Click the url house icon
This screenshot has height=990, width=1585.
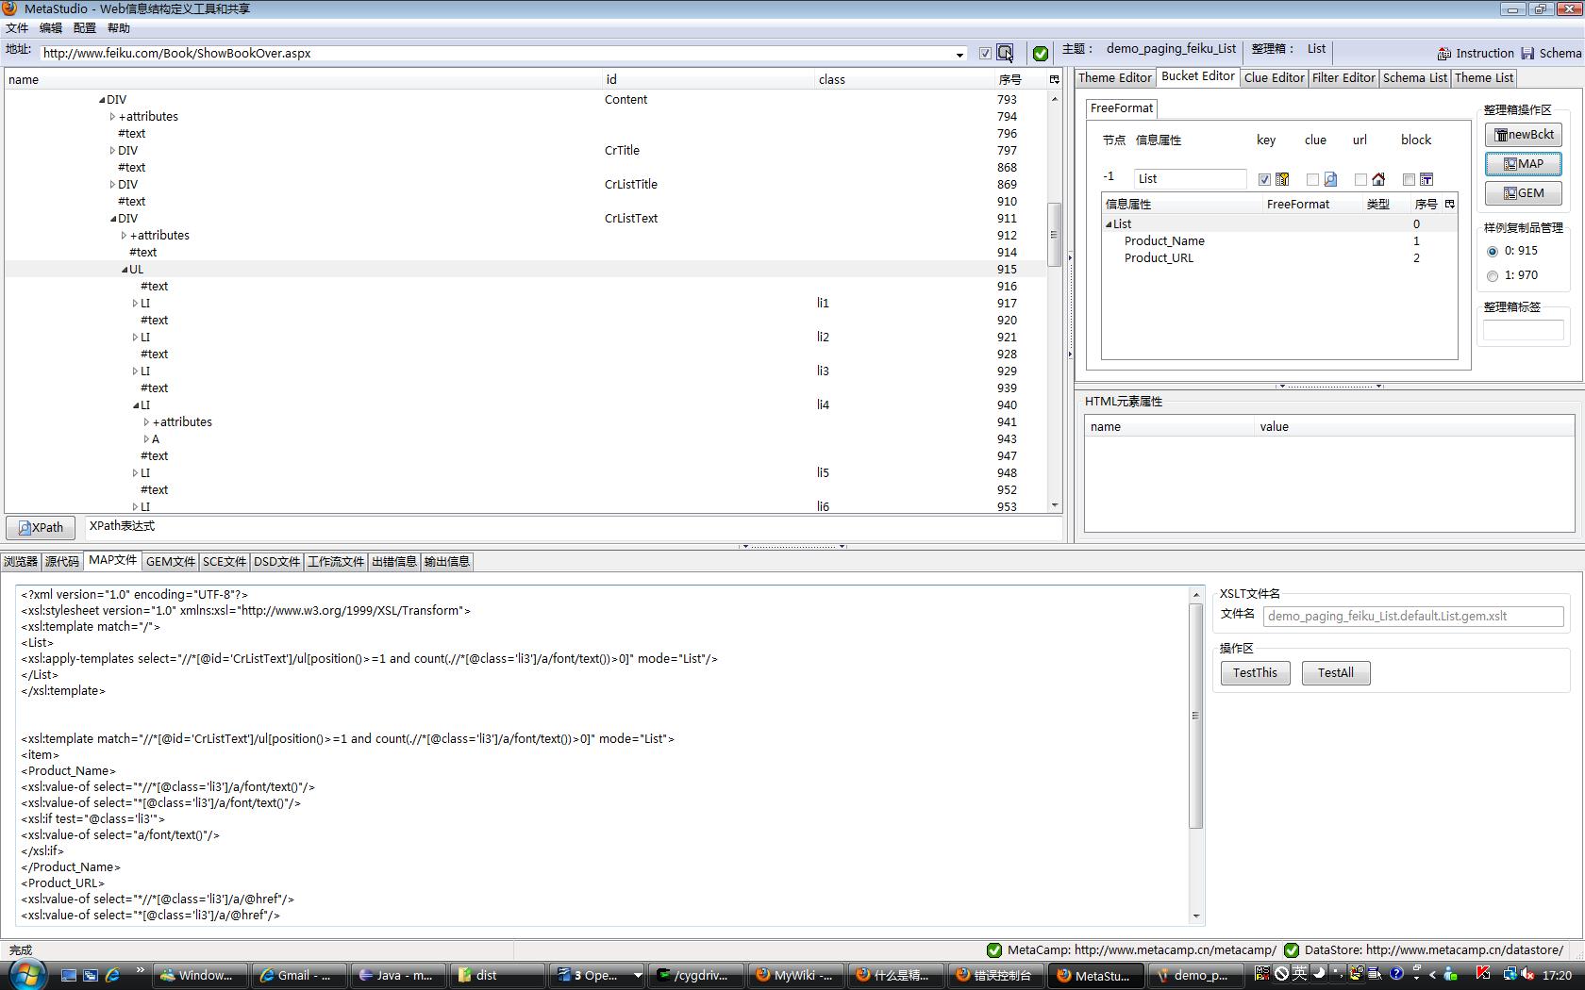(1378, 179)
